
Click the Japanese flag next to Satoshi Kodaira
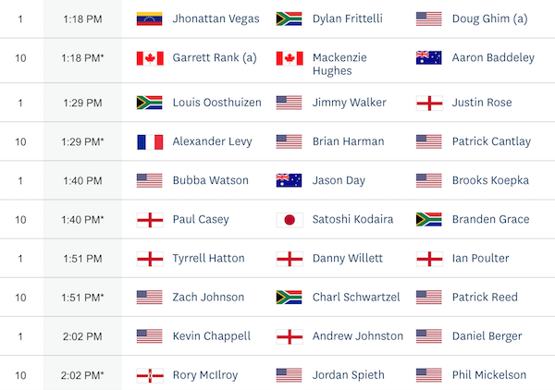(x=290, y=220)
